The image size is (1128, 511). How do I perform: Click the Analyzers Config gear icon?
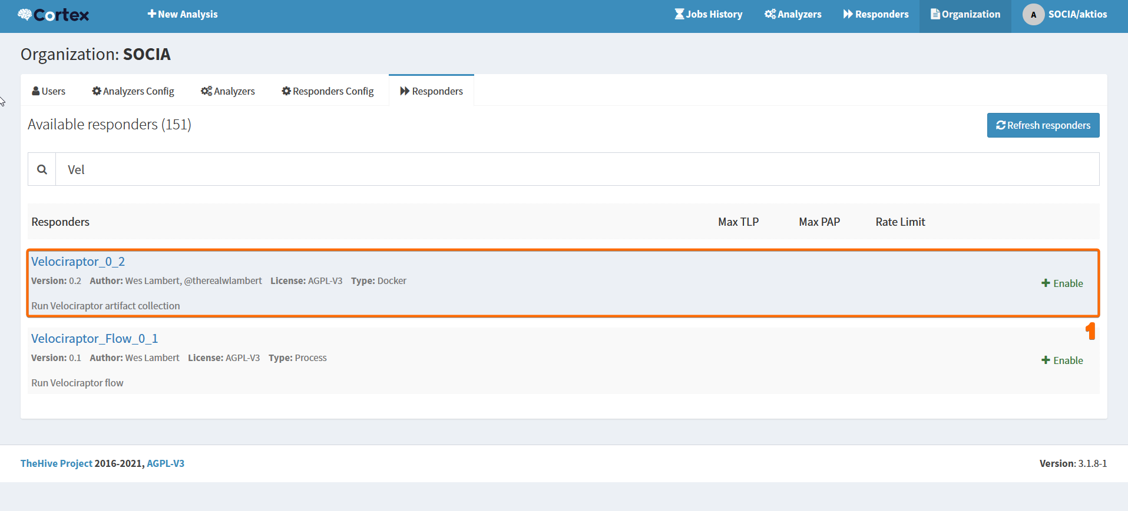(97, 91)
